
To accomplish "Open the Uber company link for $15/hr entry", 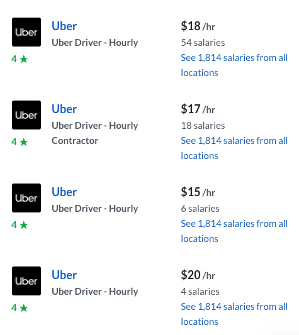I will 64,192.
